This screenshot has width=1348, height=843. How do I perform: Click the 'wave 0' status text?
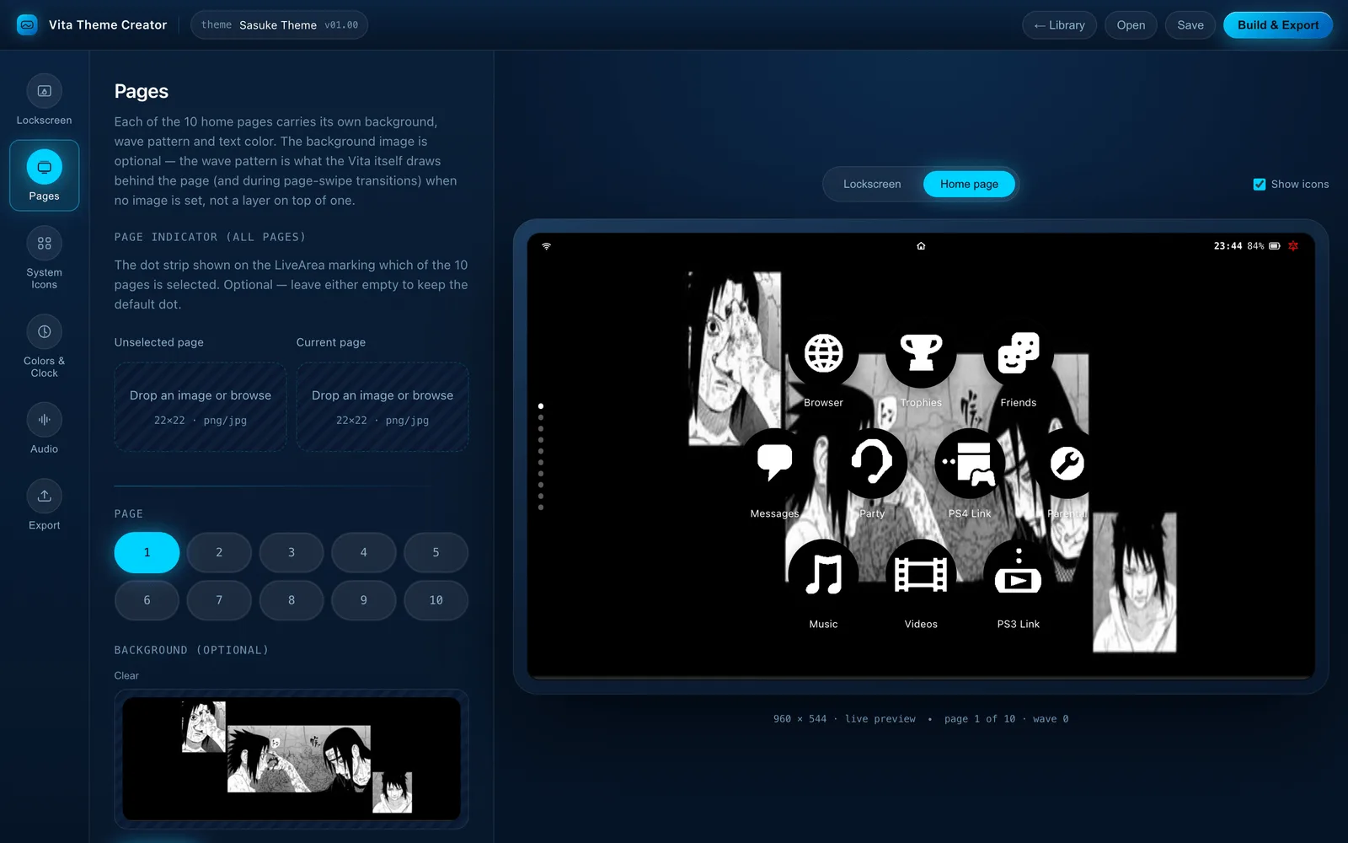[1051, 719]
